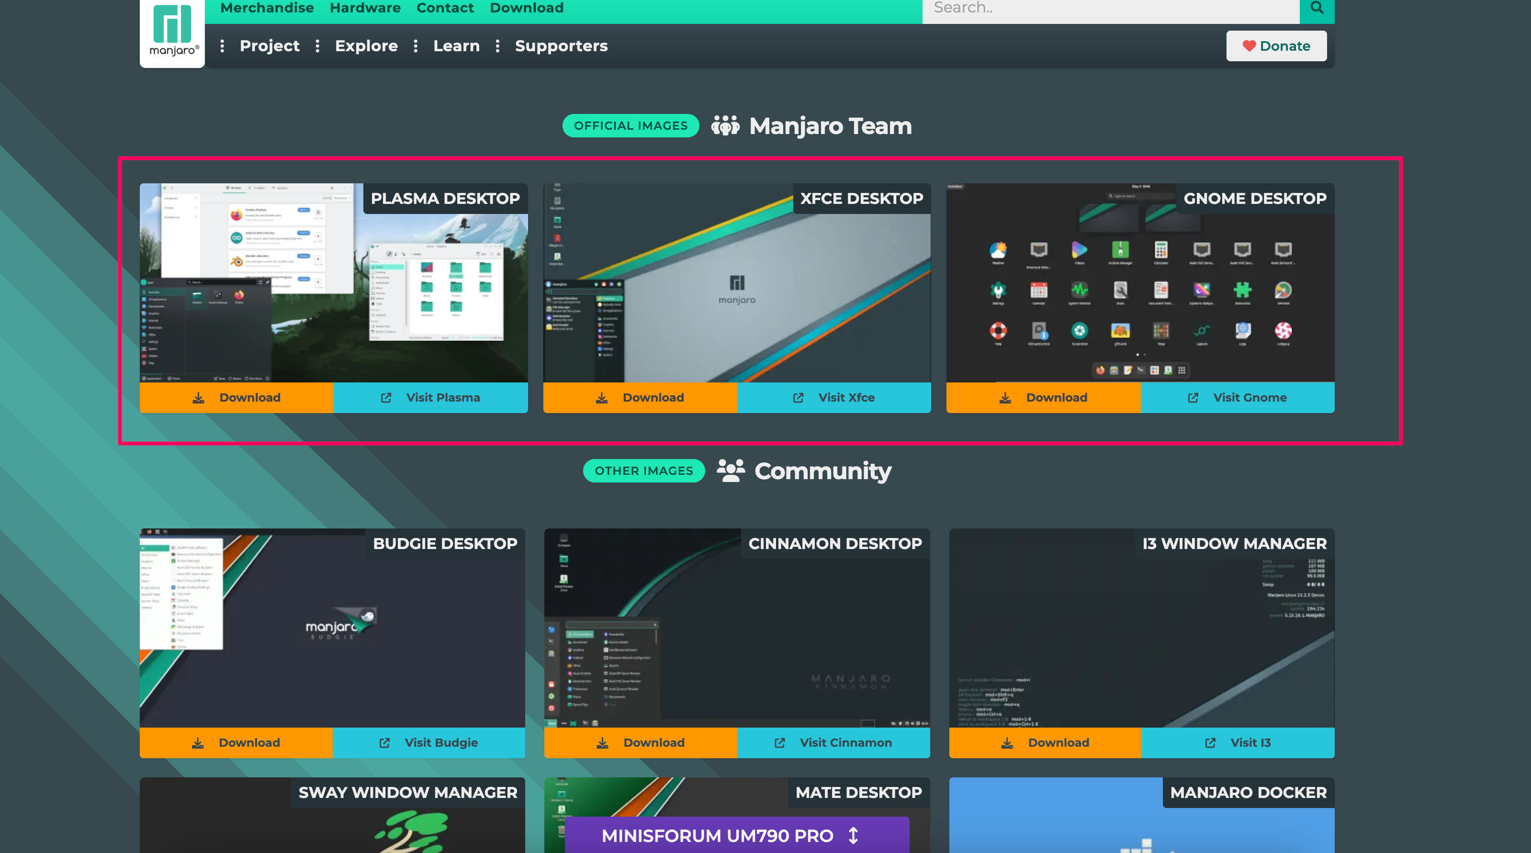This screenshot has width=1531, height=853.
Task: Open the GNOME Desktop screenshot thumbnail
Action: tap(1140, 283)
